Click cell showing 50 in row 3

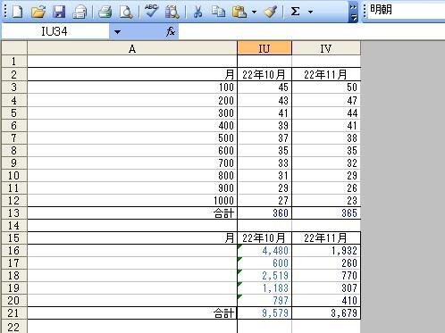point(326,87)
